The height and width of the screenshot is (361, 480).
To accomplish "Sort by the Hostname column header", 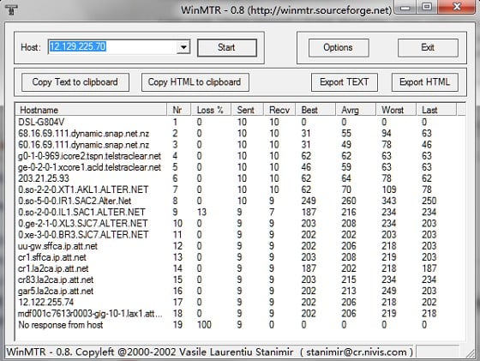I will pos(91,110).
